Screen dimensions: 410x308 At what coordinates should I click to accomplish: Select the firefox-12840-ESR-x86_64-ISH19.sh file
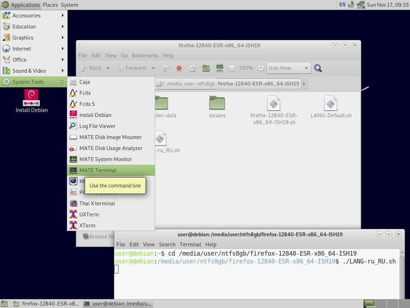[274, 110]
